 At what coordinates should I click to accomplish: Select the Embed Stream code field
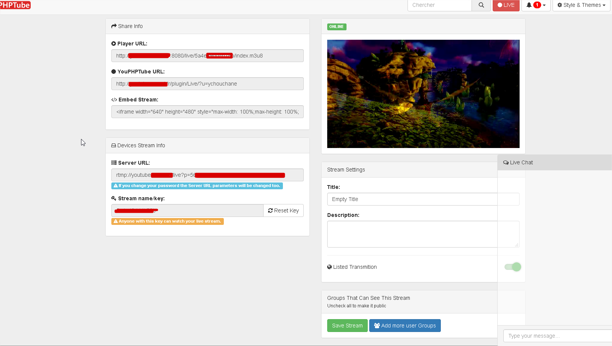pos(208,112)
